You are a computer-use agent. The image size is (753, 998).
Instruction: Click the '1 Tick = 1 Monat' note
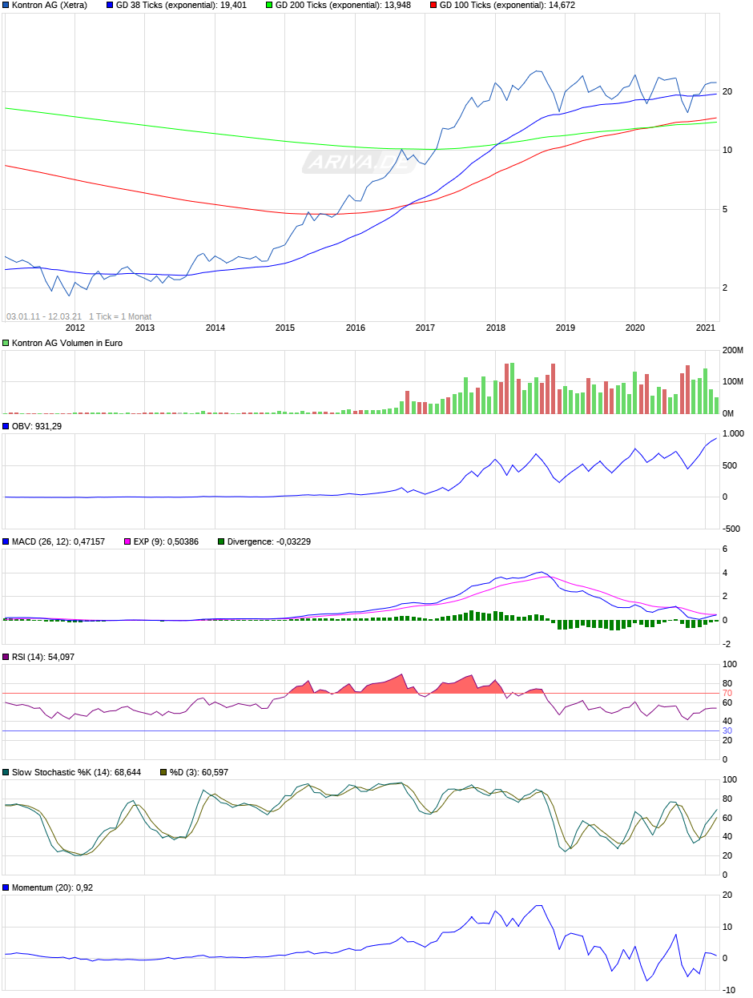point(120,316)
